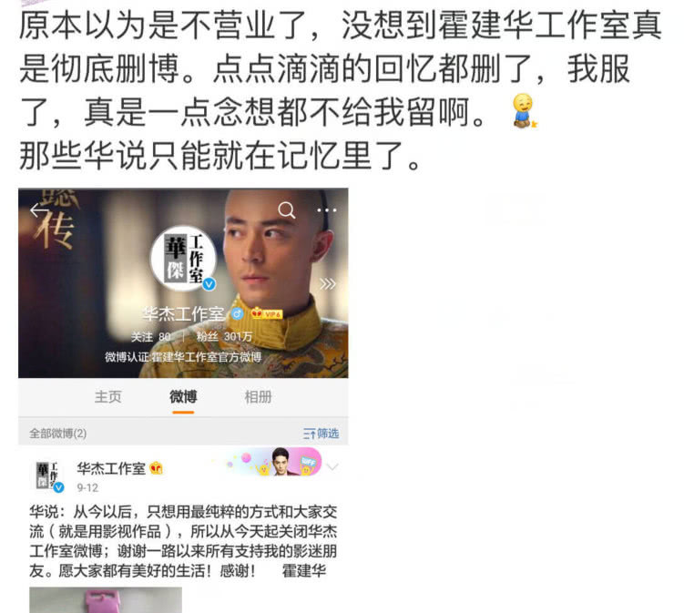The width and height of the screenshot is (684, 613).
Task: Switch to the 主页 tab
Action: click(x=107, y=397)
